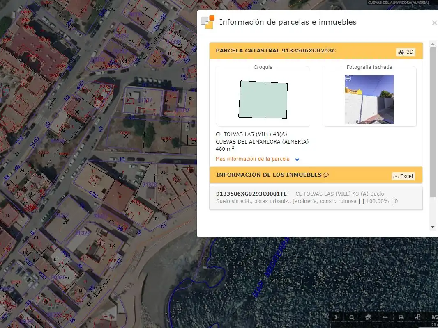
Task: Open the map layers tool
Action: (368, 317)
